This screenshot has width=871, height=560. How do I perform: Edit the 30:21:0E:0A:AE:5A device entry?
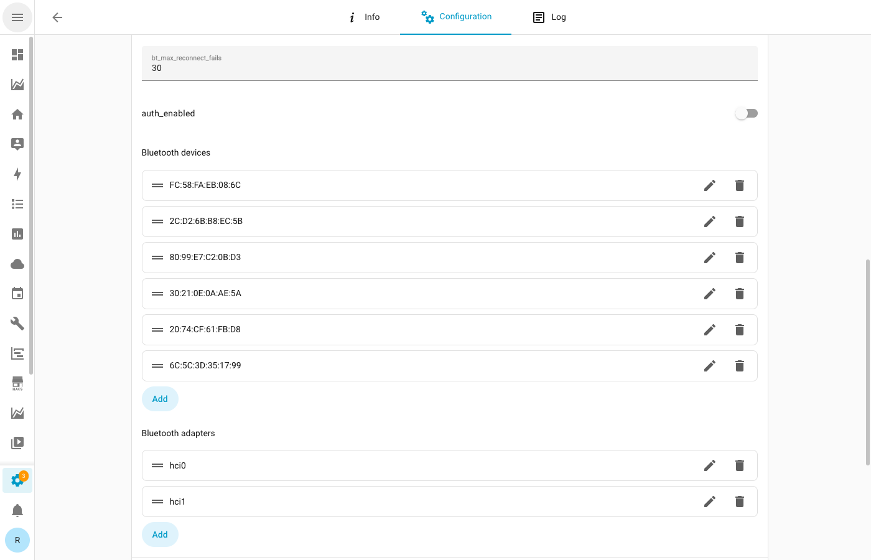709,294
